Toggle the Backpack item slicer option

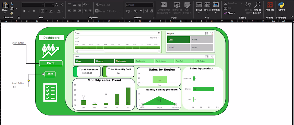pos(144,61)
